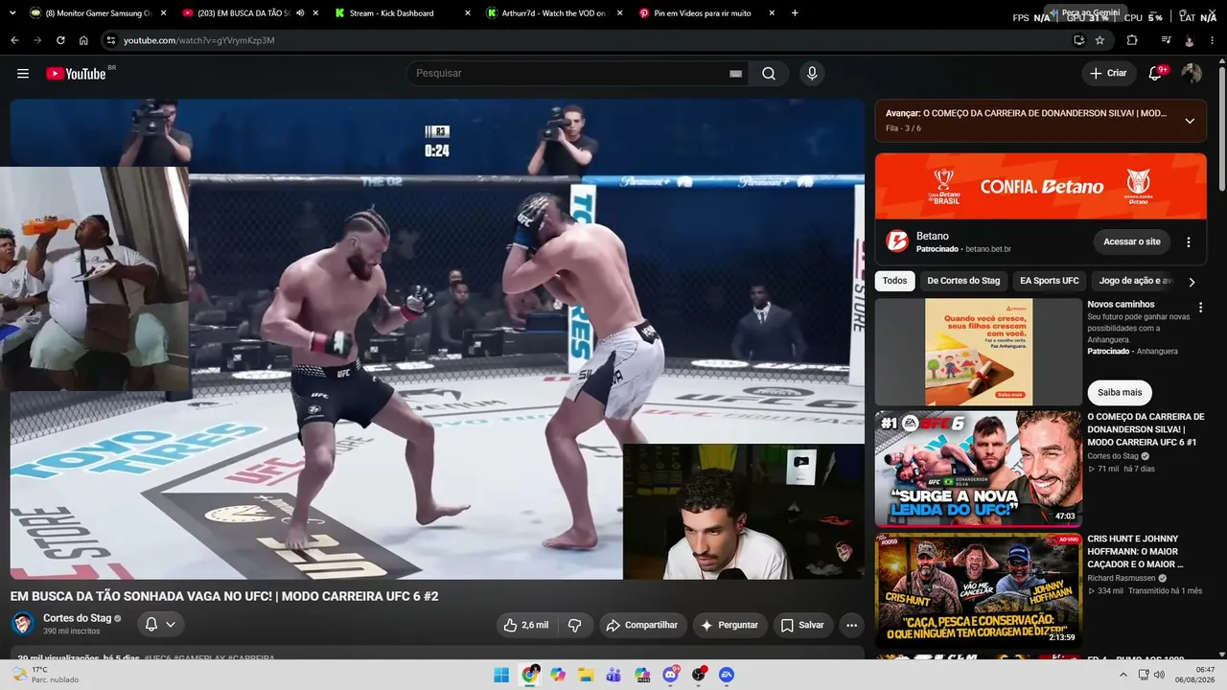Image resolution: width=1227 pixels, height=690 pixels.
Task: Open Windows Start menu
Action: pos(501,675)
